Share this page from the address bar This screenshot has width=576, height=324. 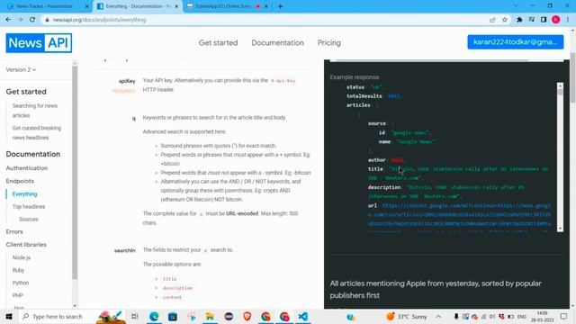click(x=492, y=20)
